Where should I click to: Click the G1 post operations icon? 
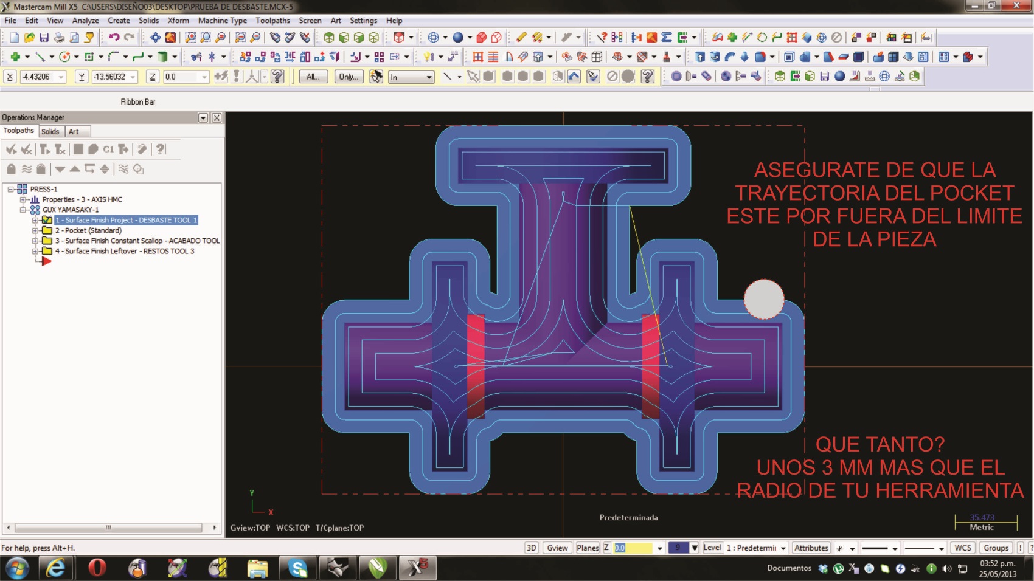(108, 149)
